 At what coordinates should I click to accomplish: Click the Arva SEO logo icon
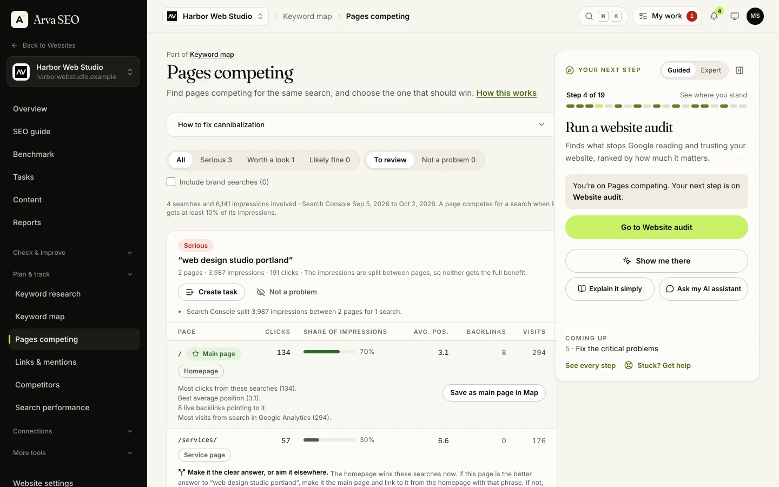point(19,19)
